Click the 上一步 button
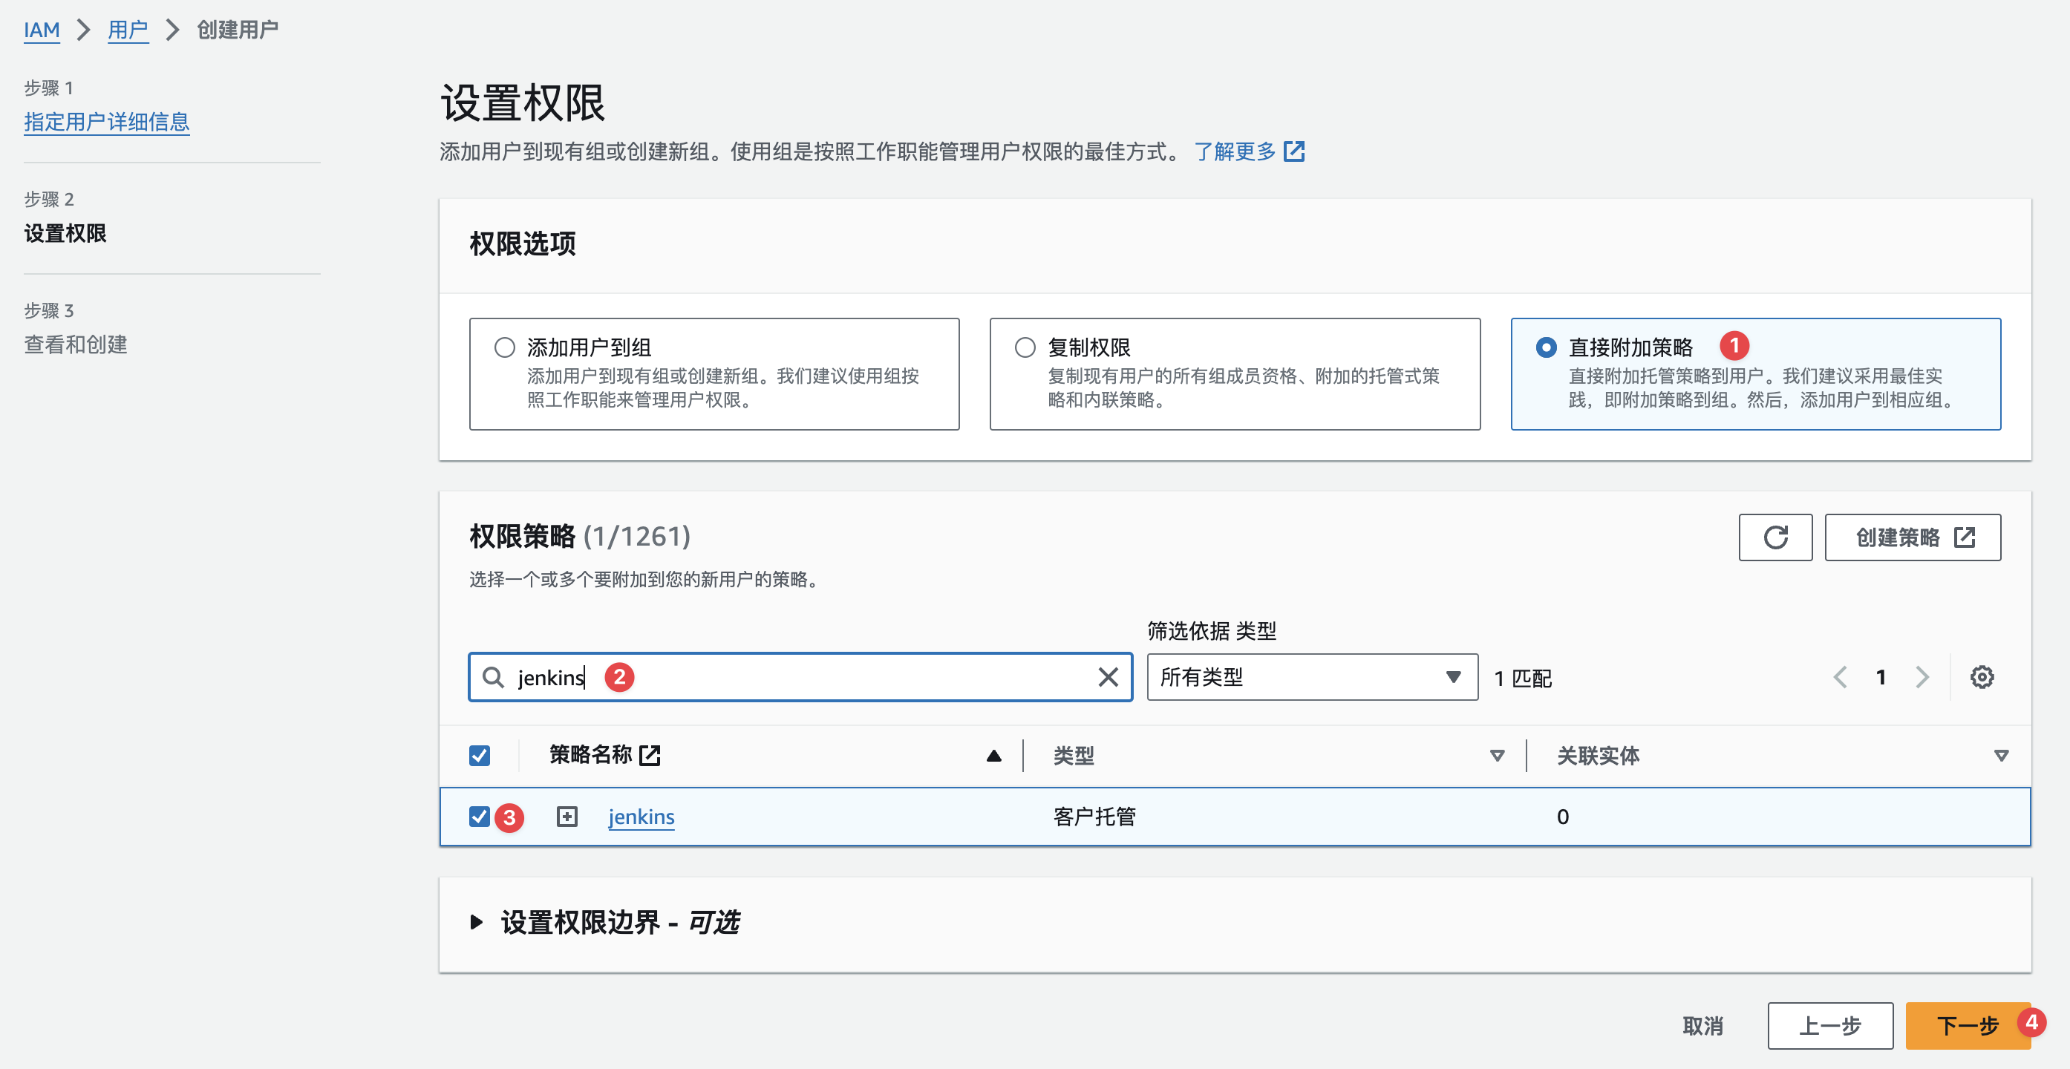 click(1829, 1026)
